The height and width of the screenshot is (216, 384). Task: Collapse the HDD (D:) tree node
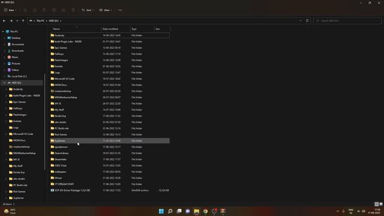tap(4, 83)
